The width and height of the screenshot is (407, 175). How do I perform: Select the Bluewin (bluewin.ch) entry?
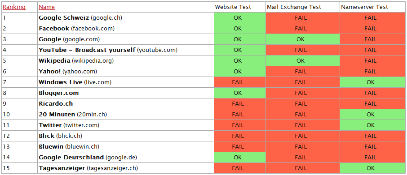click(x=69, y=146)
